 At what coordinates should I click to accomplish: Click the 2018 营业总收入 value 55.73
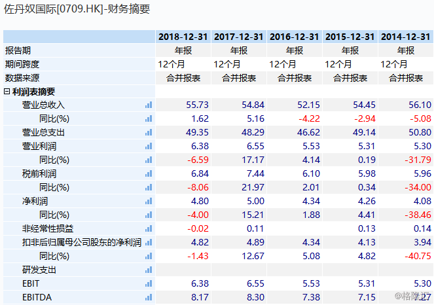197,105
